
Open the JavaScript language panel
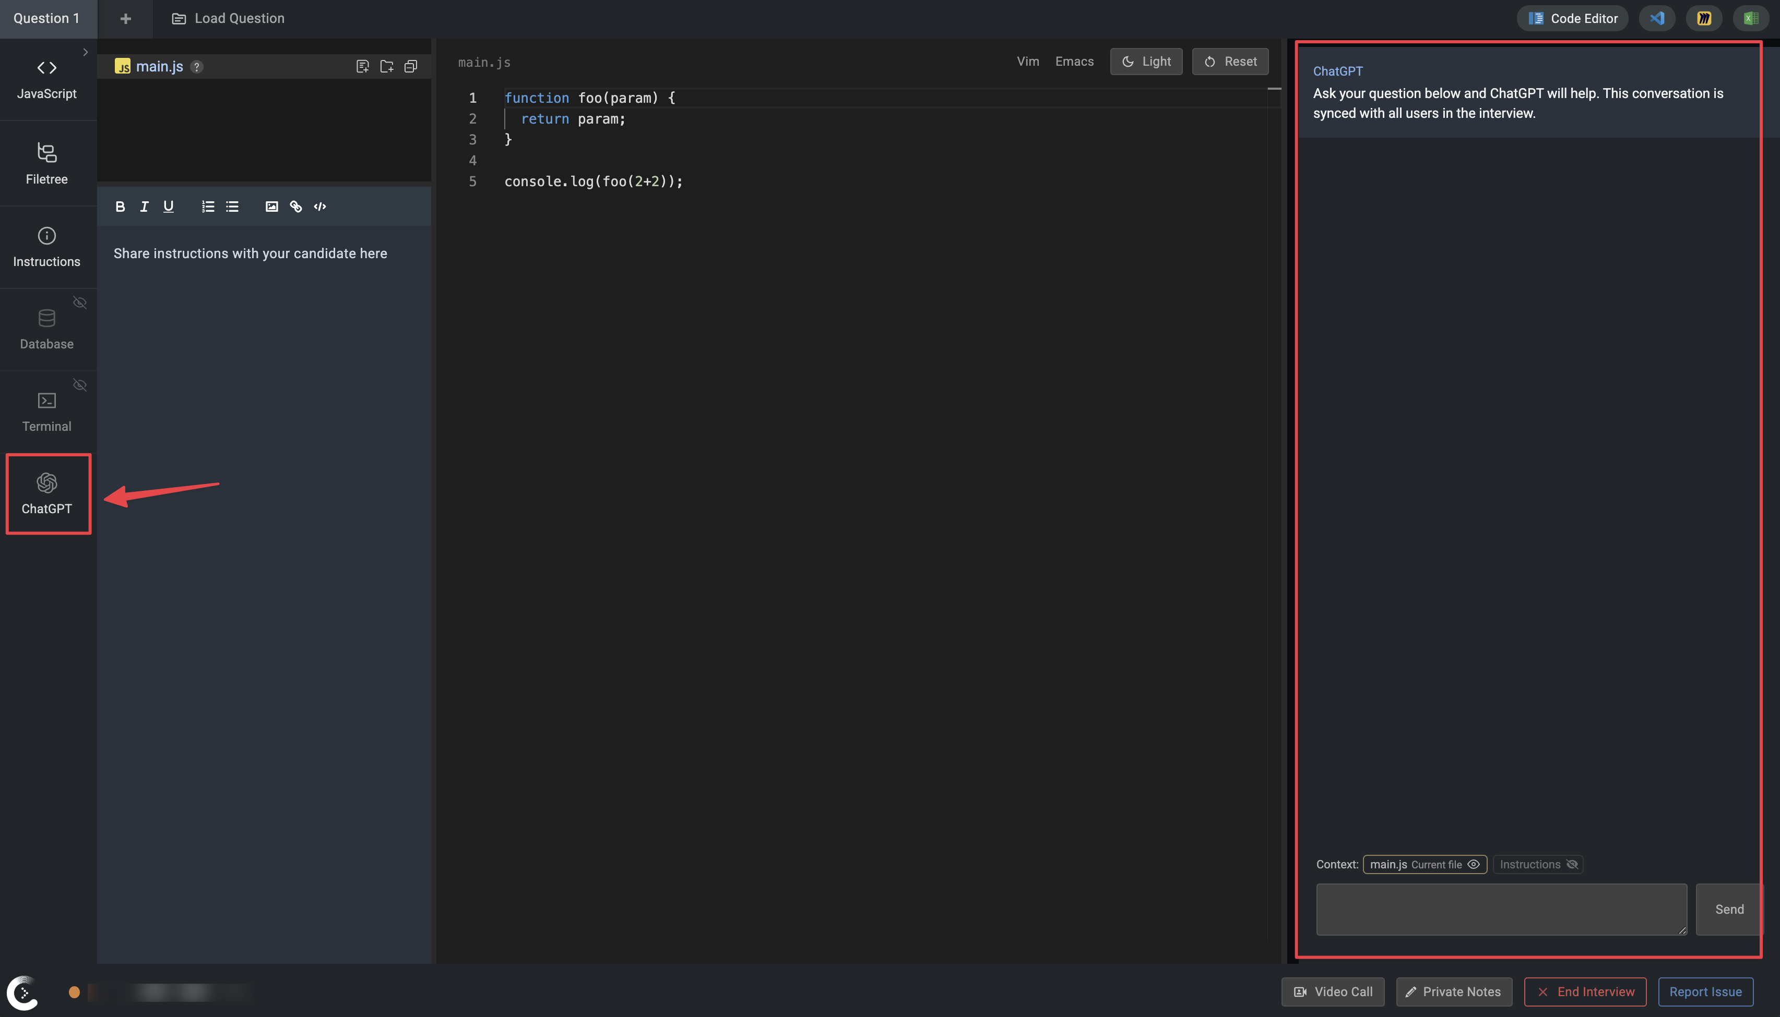tap(47, 79)
